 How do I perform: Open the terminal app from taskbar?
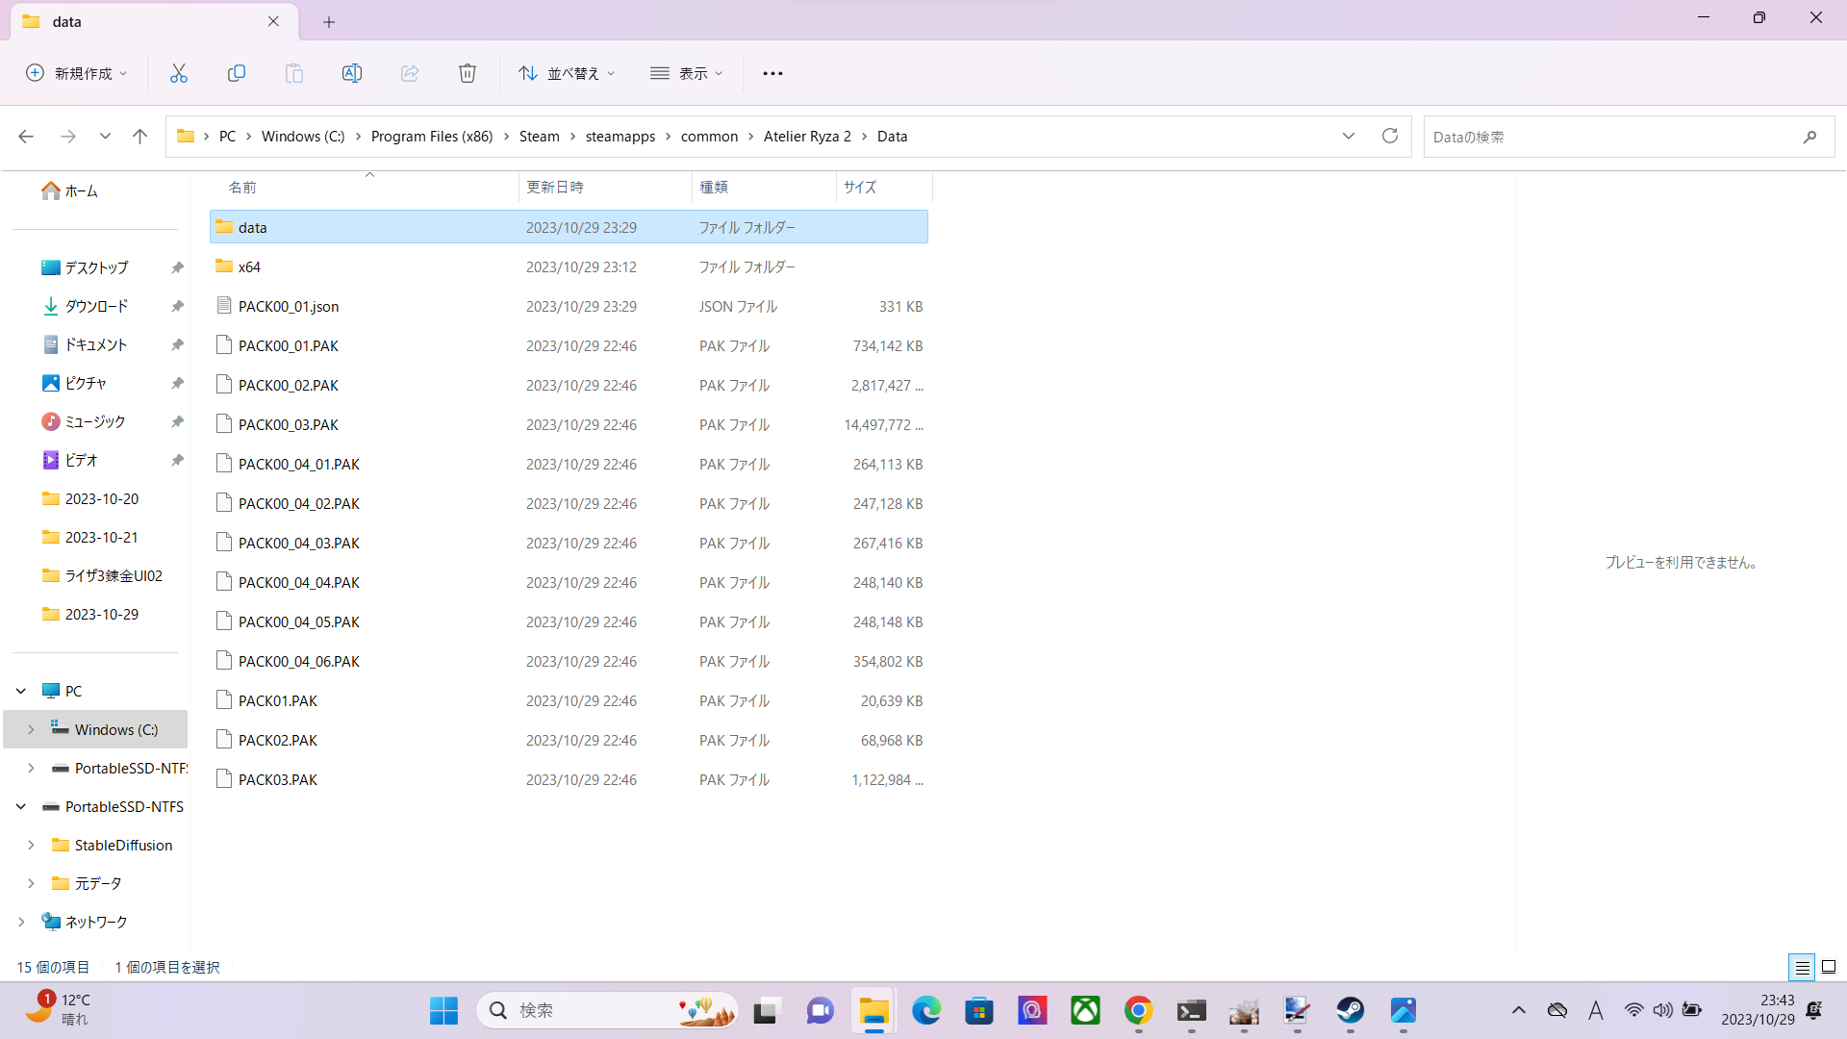1192,1010
